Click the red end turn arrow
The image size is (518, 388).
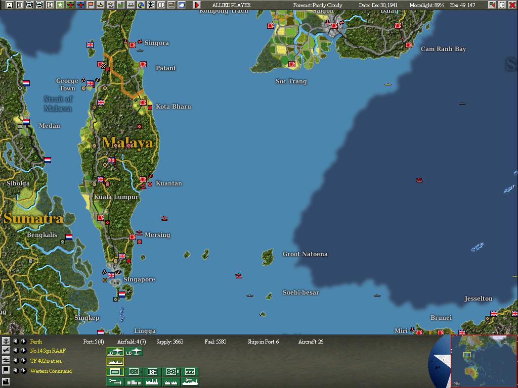[x=196, y=5]
